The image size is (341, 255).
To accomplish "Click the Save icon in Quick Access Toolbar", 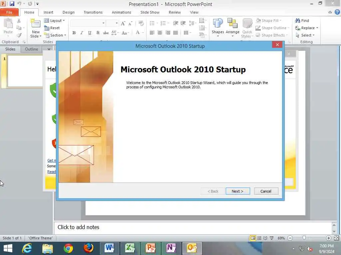I will 12,4.
